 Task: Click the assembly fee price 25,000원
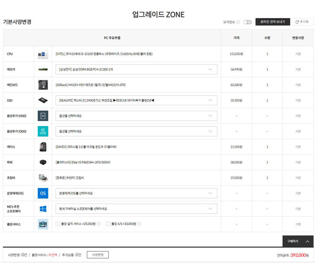(236, 178)
